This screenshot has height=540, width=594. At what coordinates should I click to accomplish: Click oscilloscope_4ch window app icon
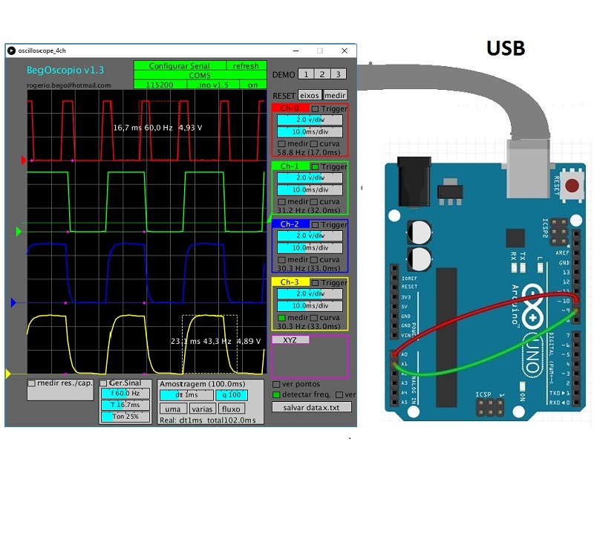[x=12, y=51]
